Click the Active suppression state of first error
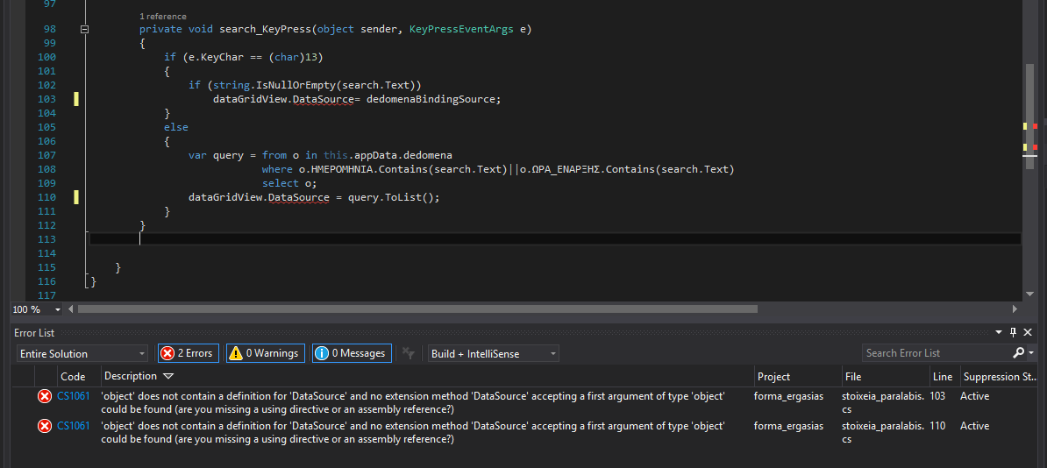Viewport: 1047px width, 468px height. pos(975,396)
